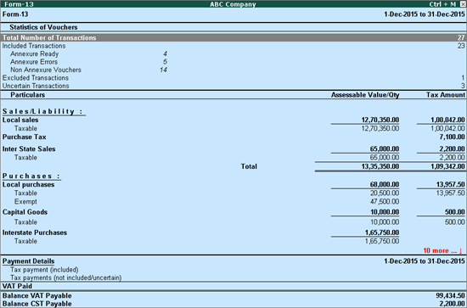Open Local purchases row

233,184
